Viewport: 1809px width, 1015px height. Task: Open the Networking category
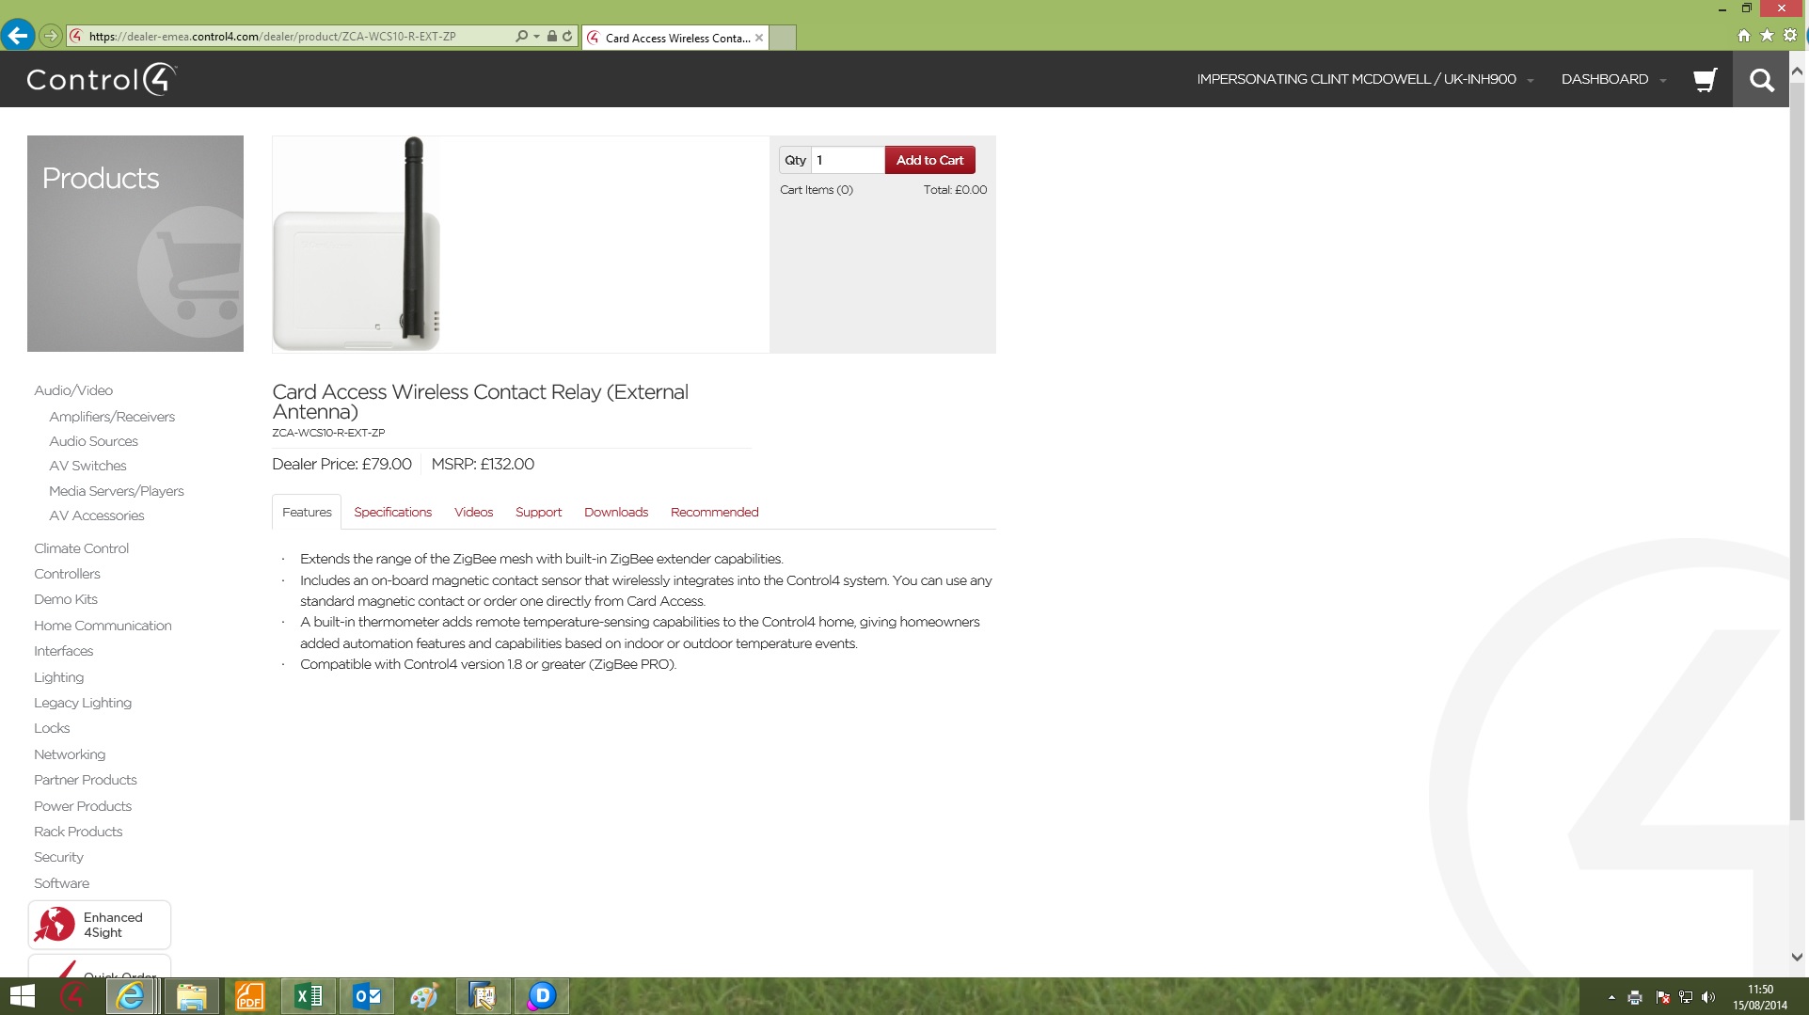(70, 754)
